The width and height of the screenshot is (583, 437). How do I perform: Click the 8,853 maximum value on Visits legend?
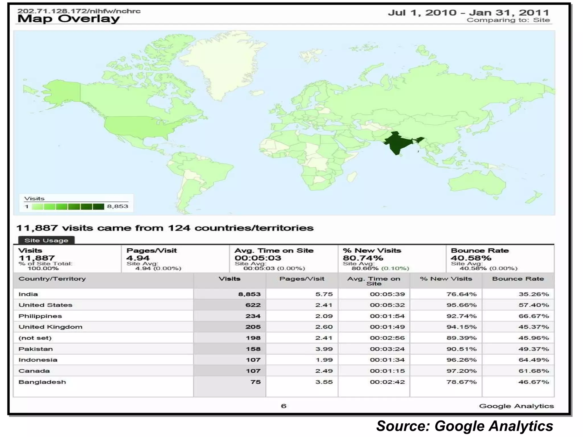[x=118, y=206]
